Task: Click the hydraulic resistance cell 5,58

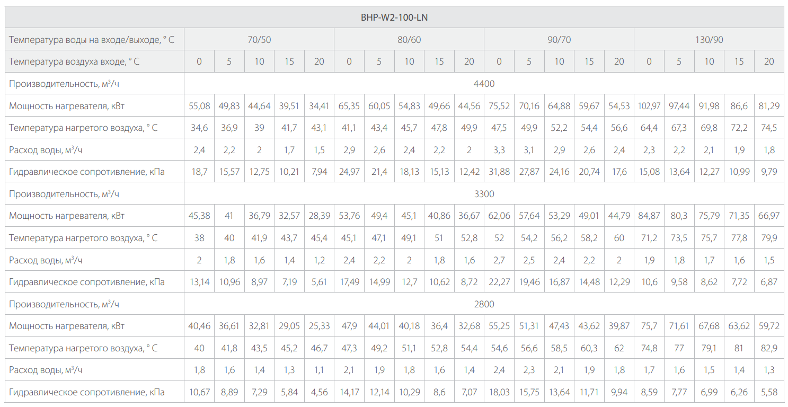Action: (x=769, y=392)
